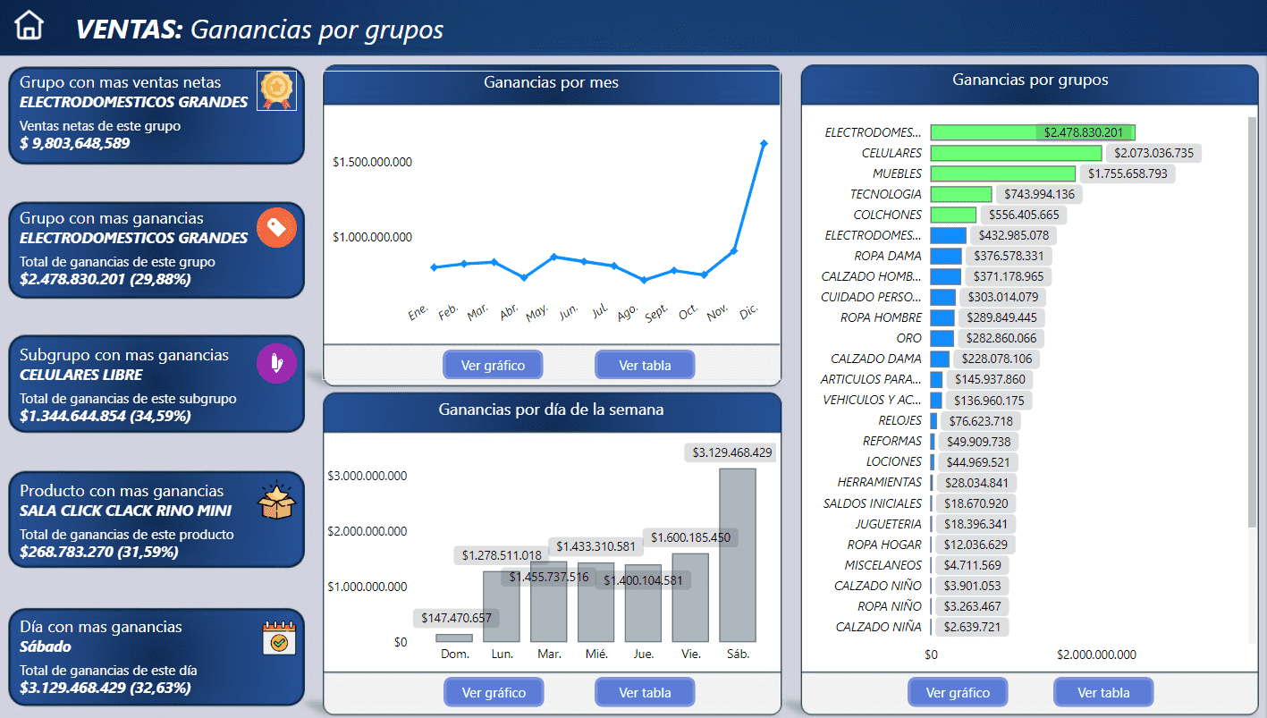Click the REFORMAS category label
This screenshot has width=1267, height=718.
(x=892, y=441)
